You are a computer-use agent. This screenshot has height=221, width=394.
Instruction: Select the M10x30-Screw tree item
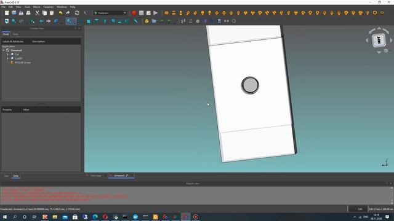coord(23,63)
